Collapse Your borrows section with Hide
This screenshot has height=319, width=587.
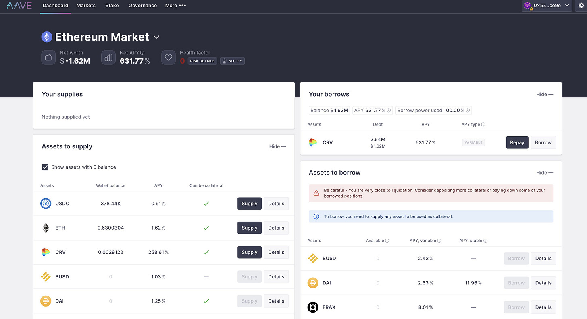tap(545, 94)
